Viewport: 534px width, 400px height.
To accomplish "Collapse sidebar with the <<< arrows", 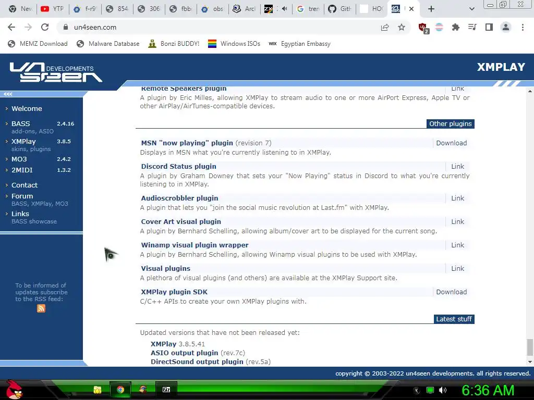I will [8, 94].
